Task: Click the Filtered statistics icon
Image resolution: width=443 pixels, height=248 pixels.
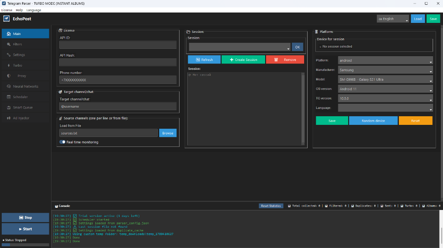Action: coord(326,206)
